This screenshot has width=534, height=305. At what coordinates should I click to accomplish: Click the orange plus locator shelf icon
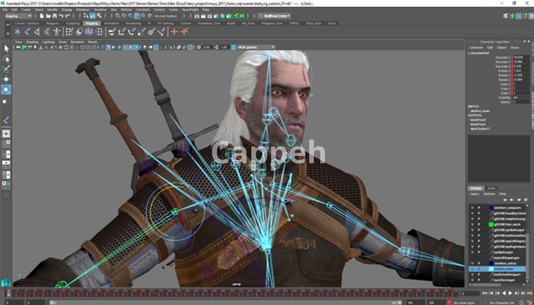174,32
